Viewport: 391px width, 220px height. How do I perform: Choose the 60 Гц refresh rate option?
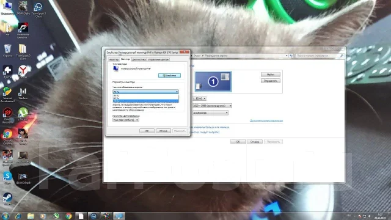click(145, 98)
